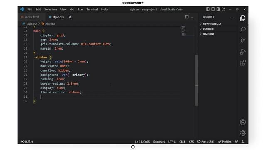Screen dimensions: 266x150
Task: Click the VS Code logo icon
Action: click(22, 9)
